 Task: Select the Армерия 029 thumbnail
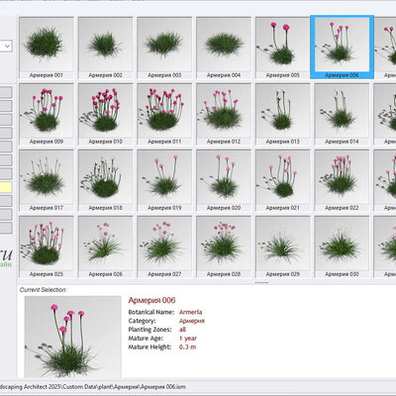(282, 247)
